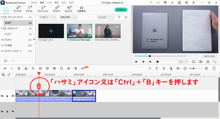
Task: Open the 表示 menu
Action: (57, 3)
